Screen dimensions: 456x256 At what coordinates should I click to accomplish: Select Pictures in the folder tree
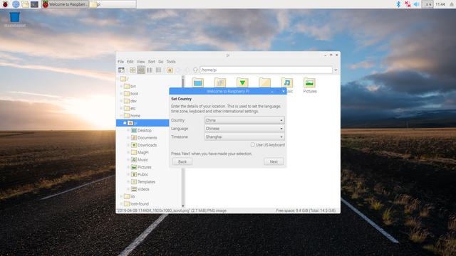click(141, 167)
